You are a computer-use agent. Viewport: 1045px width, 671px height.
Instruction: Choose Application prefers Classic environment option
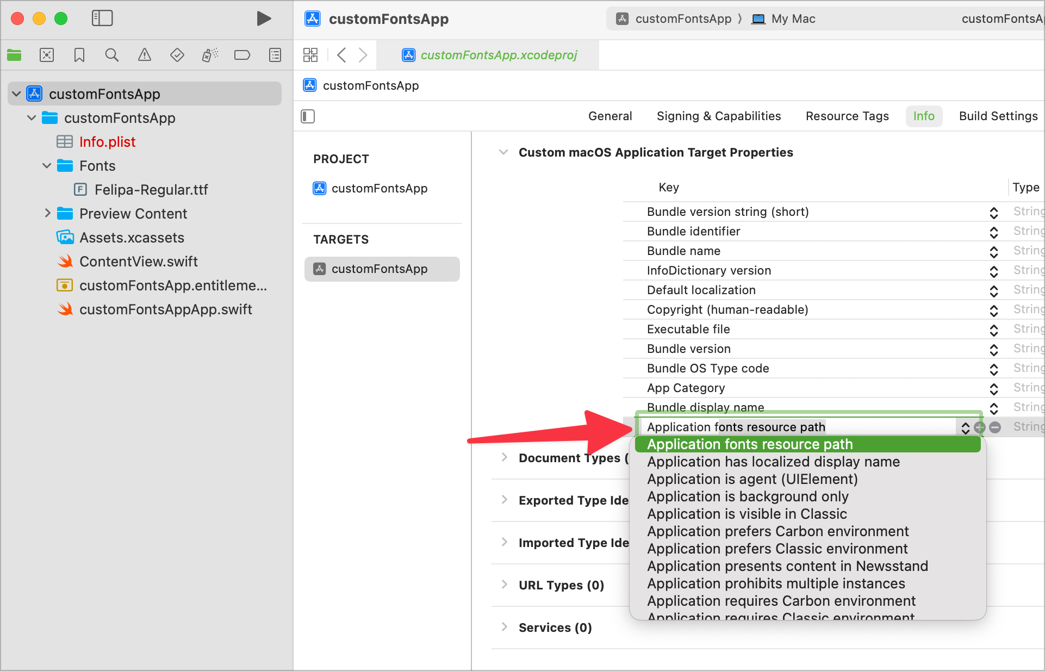807,549
